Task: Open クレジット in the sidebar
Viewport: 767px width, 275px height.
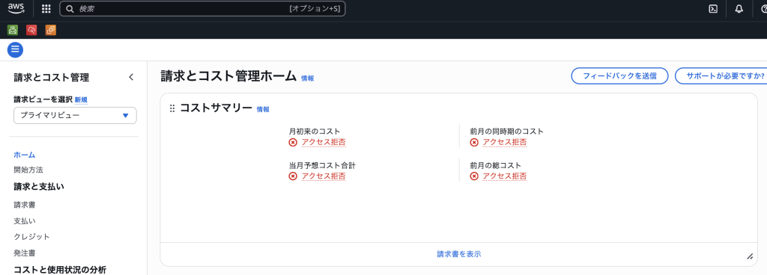Action: click(x=31, y=237)
